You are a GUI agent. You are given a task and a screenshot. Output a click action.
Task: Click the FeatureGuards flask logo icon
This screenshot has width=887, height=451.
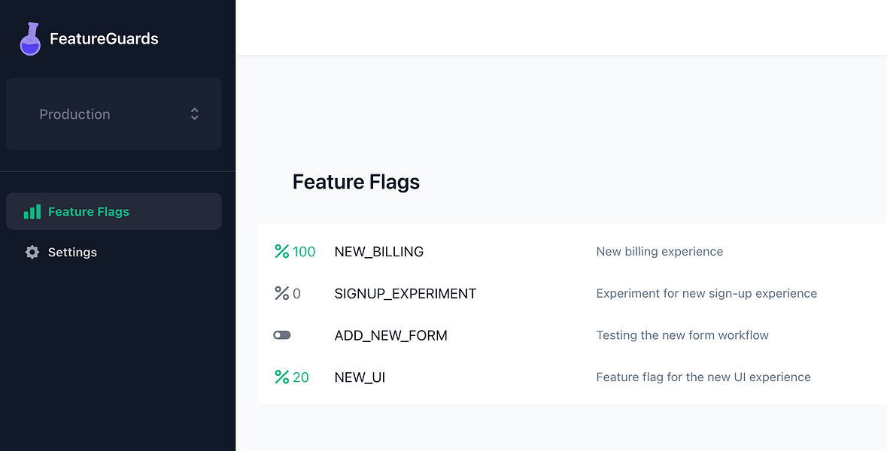point(30,39)
